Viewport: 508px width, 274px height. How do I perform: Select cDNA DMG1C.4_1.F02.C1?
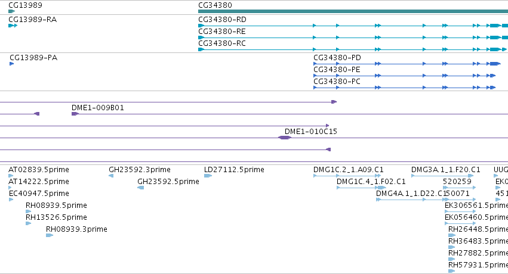click(x=371, y=182)
